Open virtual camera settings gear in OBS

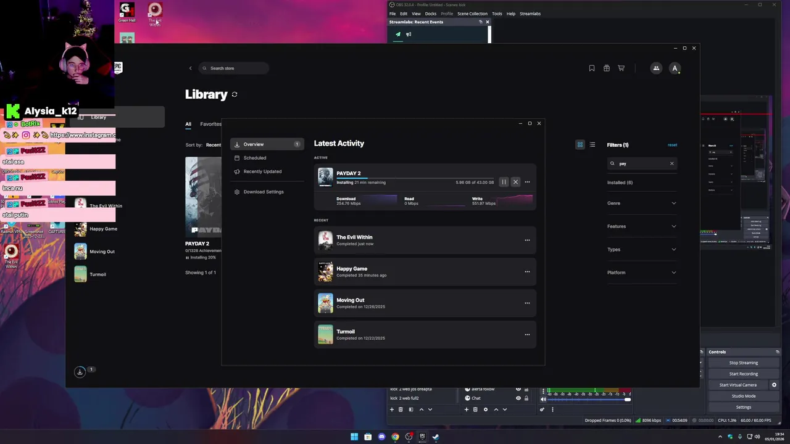pos(774,385)
